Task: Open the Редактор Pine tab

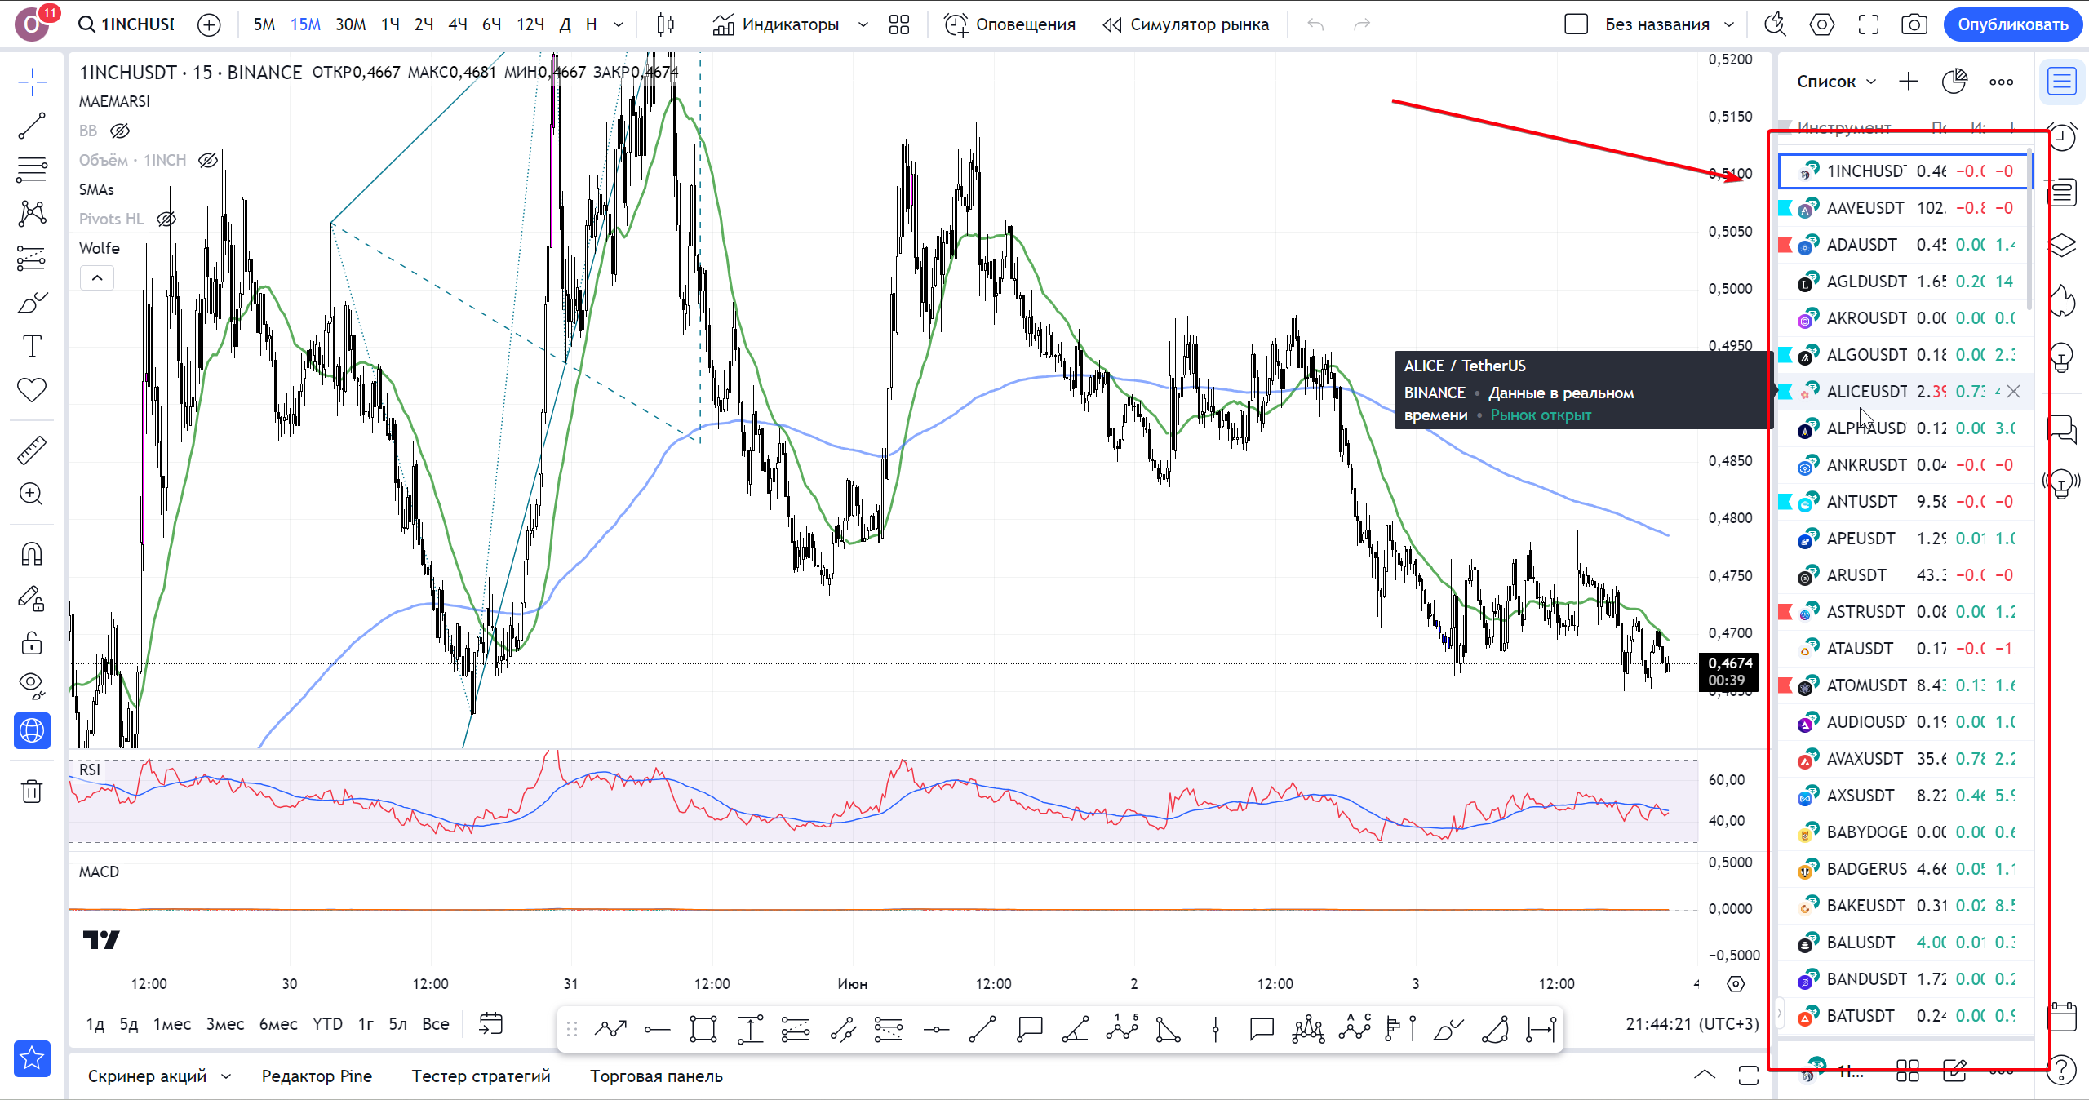Action: pos(317,1076)
